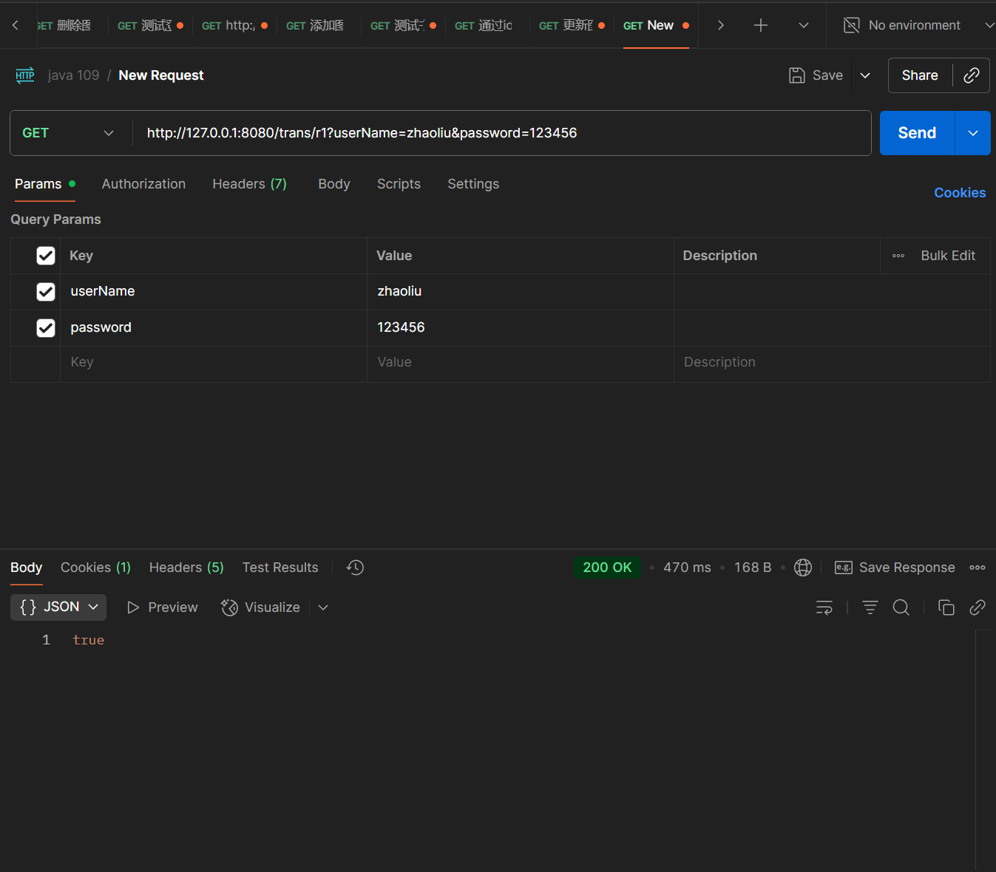Click the filter response icon
The image size is (996, 872).
point(870,607)
